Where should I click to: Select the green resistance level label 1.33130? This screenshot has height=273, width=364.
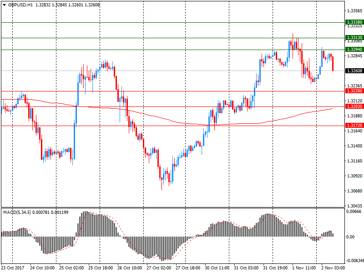354,38
